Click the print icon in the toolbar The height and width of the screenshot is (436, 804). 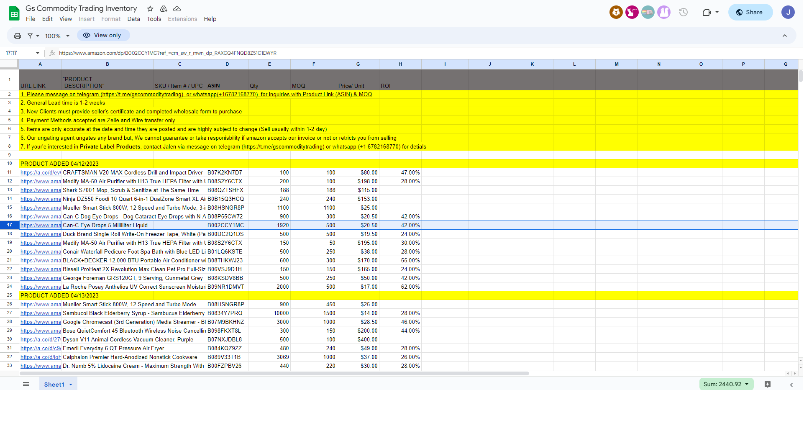pos(18,36)
